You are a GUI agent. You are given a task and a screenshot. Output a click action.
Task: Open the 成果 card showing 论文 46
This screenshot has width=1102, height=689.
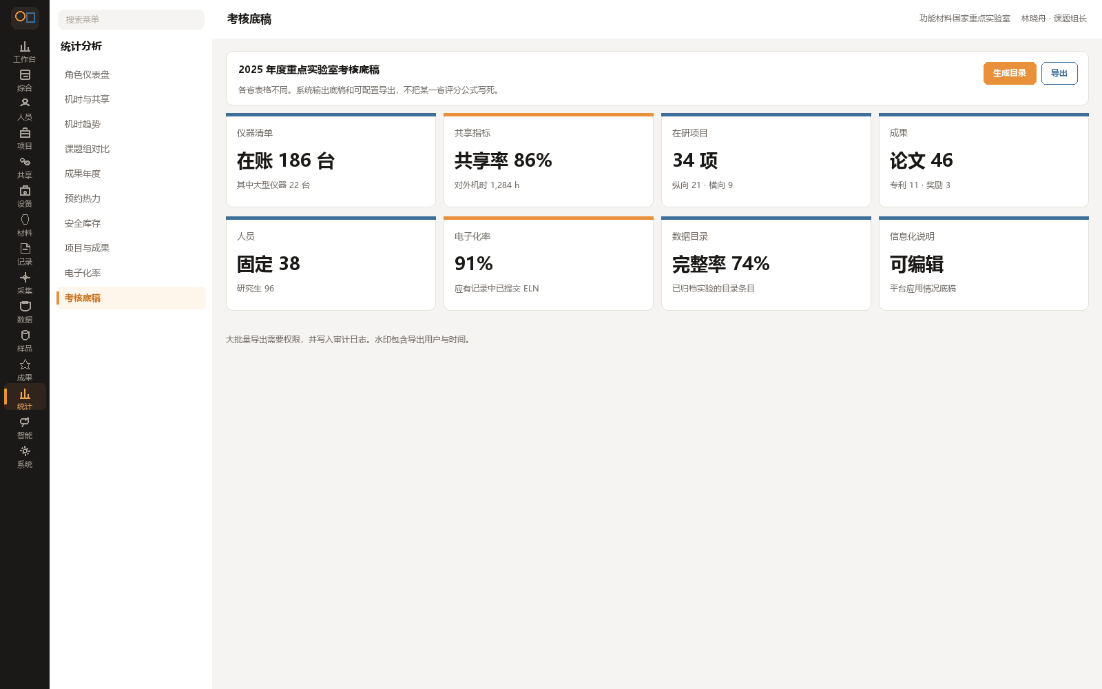click(x=984, y=160)
